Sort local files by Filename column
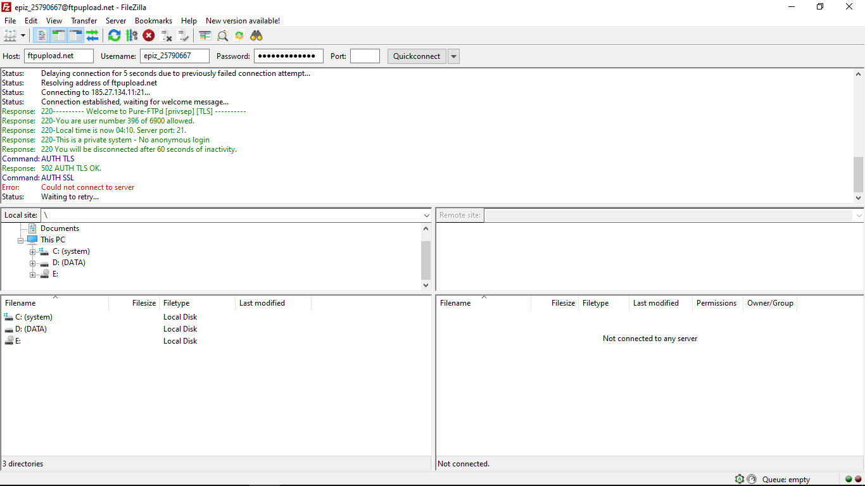 [x=55, y=303]
